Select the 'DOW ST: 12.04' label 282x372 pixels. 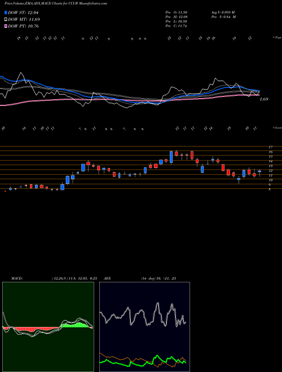coord(23,12)
